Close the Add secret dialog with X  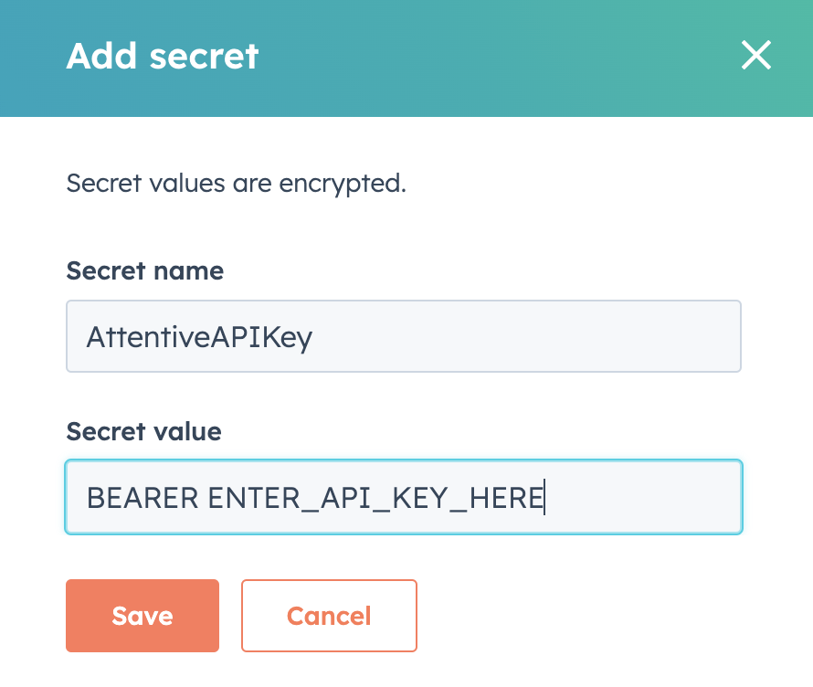coord(756,55)
